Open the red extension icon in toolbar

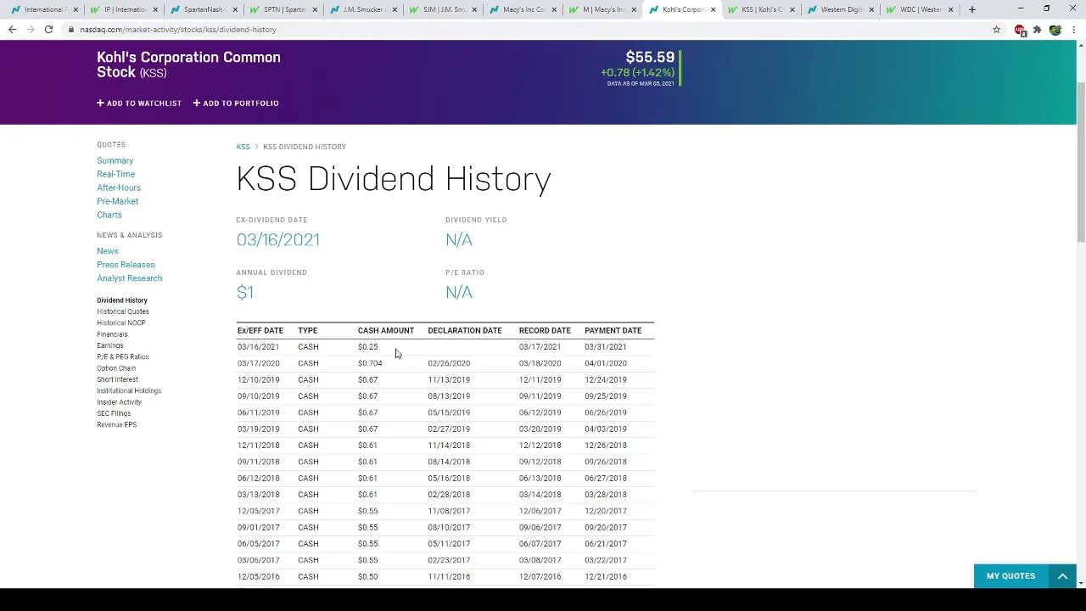[1020, 30]
